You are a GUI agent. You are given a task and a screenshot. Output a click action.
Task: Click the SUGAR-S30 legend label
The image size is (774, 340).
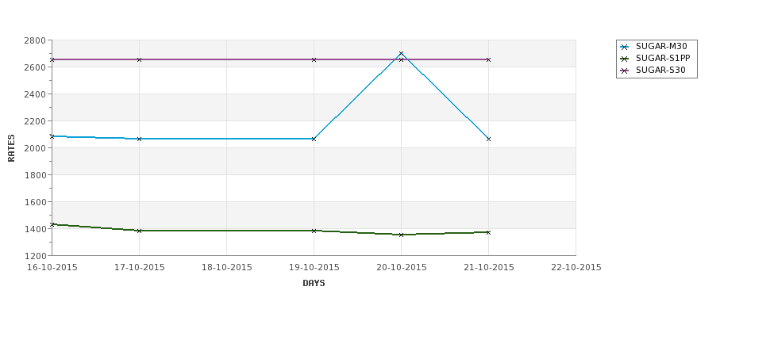coord(660,71)
